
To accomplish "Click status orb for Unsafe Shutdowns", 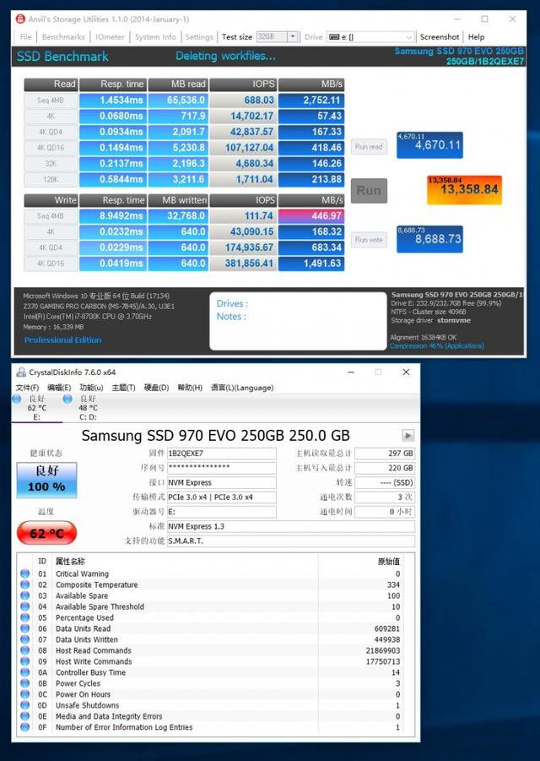I will click(24, 705).
